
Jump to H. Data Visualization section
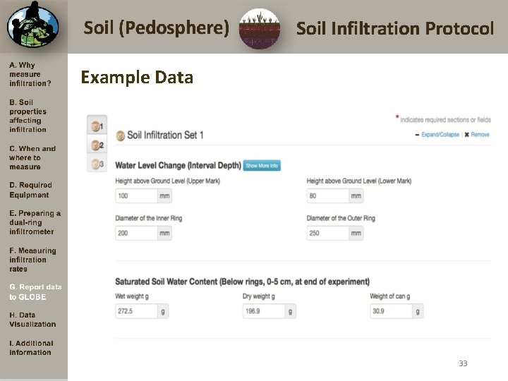pyautogui.click(x=32, y=320)
